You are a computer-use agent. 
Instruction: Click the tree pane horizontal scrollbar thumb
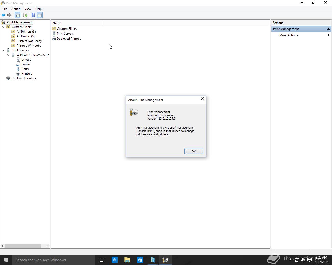click(23, 246)
